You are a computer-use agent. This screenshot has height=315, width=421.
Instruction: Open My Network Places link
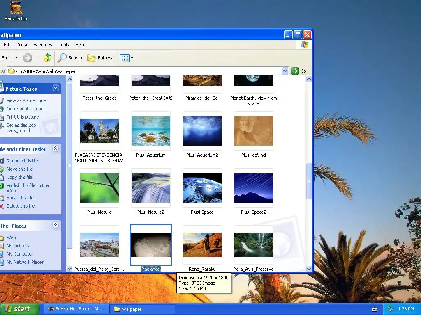point(25,262)
